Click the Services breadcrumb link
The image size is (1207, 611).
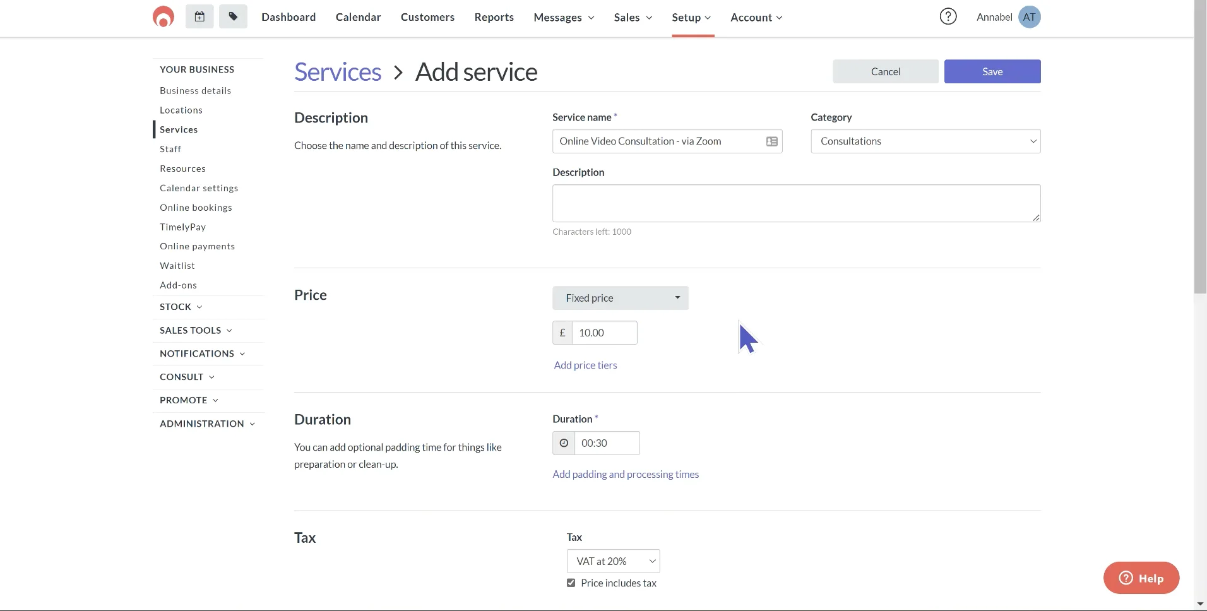tap(338, 72)
